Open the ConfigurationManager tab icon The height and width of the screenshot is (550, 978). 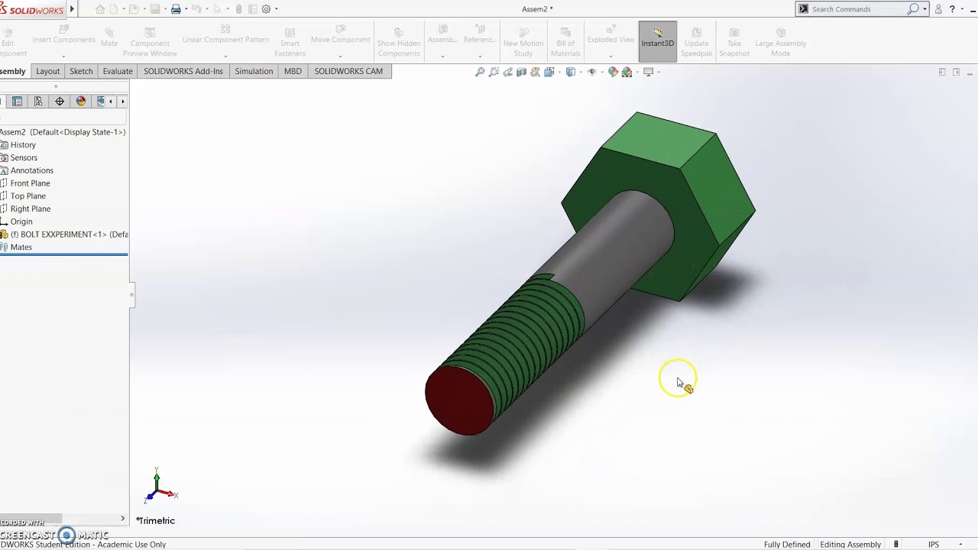[38, 101]
